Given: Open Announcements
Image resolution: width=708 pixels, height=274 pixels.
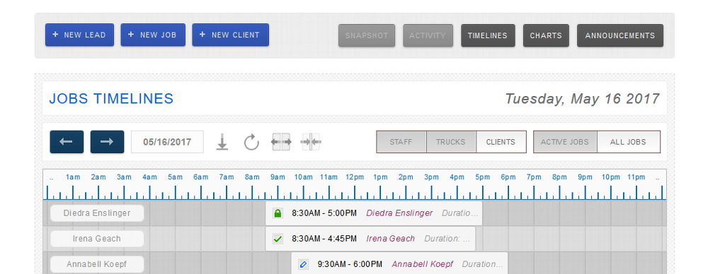Looking at the screenshot, I should tap(620, 35).
